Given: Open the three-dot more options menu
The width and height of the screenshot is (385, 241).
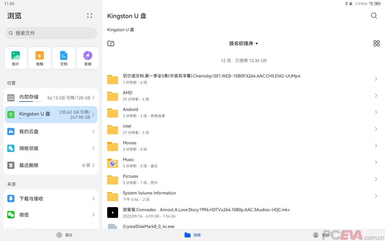Looking at the screenshot, I should tap(90, 15).
